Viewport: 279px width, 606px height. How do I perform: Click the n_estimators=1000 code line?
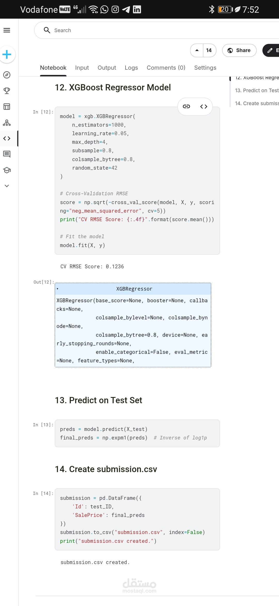tap(99, 125)
